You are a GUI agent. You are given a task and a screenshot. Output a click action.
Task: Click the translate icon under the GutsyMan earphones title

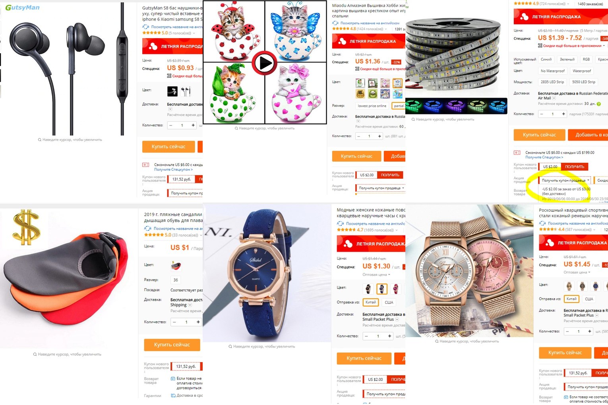[x=146, y=27]
